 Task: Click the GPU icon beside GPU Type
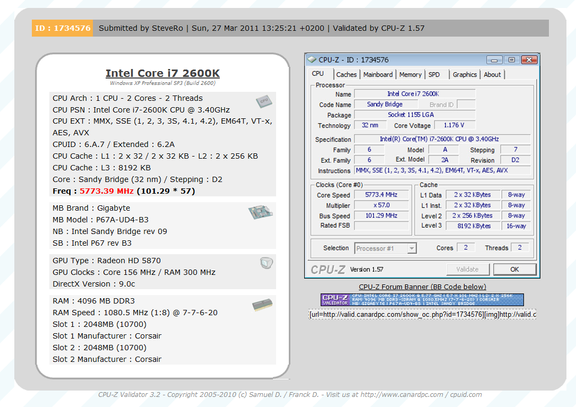[266, 263]
